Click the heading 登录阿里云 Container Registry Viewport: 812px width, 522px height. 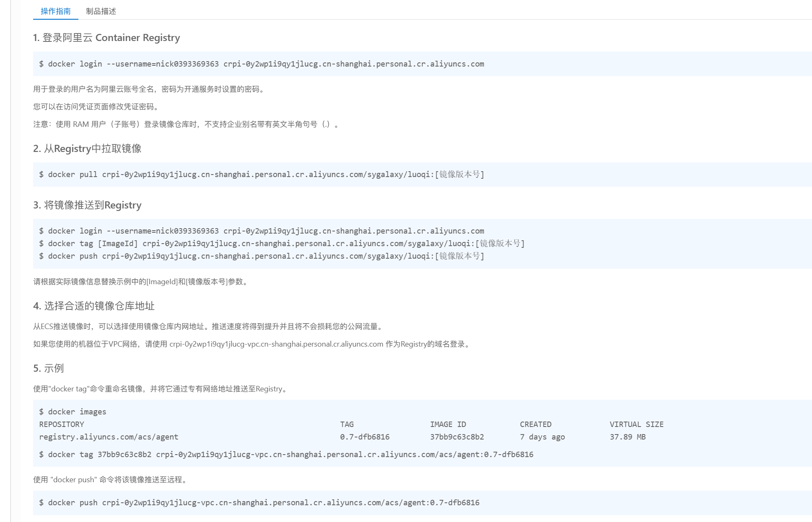tap(106, 38)
